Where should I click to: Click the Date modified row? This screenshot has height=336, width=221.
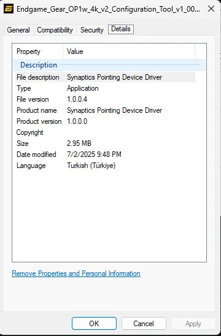pos(105,155)
